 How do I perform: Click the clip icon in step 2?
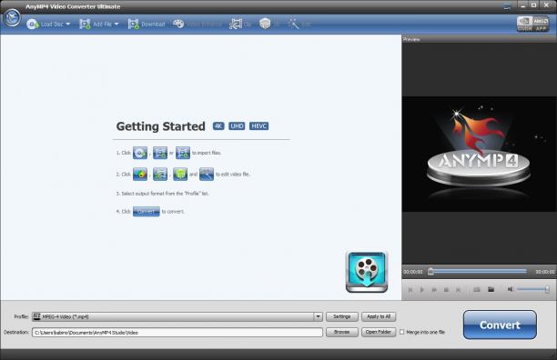(160, 175)
